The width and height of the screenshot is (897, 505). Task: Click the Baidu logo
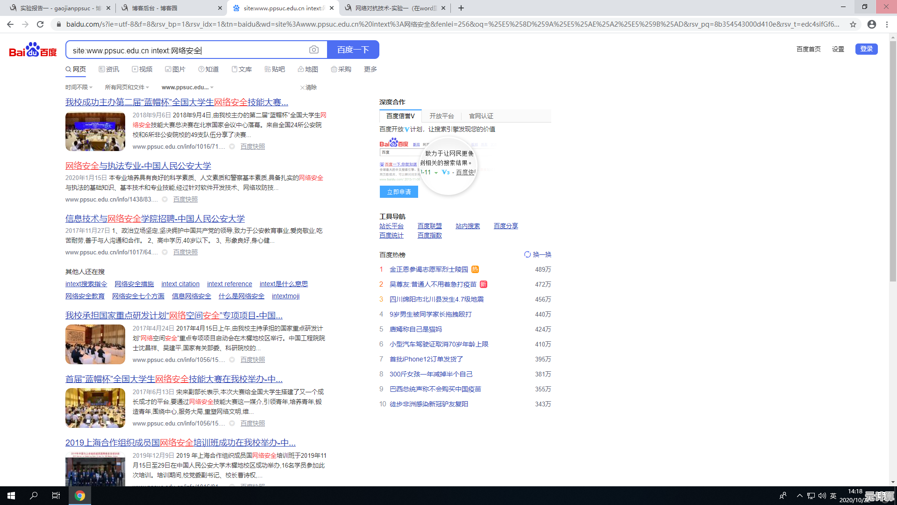(33, 50)
